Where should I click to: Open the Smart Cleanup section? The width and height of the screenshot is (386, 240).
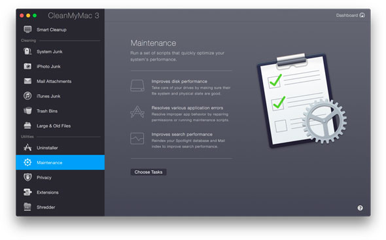60,29
